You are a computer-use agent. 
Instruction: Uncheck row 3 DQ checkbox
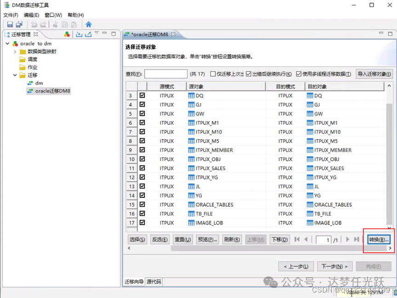(142, 96)
